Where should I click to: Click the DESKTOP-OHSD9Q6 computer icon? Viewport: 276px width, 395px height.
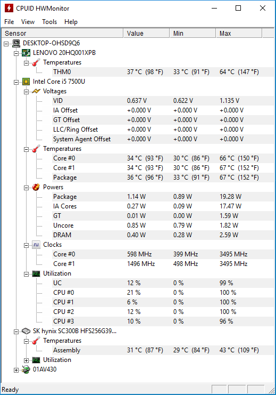click(x=16, y=43)
